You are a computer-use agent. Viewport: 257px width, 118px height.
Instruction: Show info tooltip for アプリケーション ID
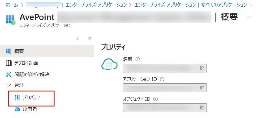(x=162, y=79)
